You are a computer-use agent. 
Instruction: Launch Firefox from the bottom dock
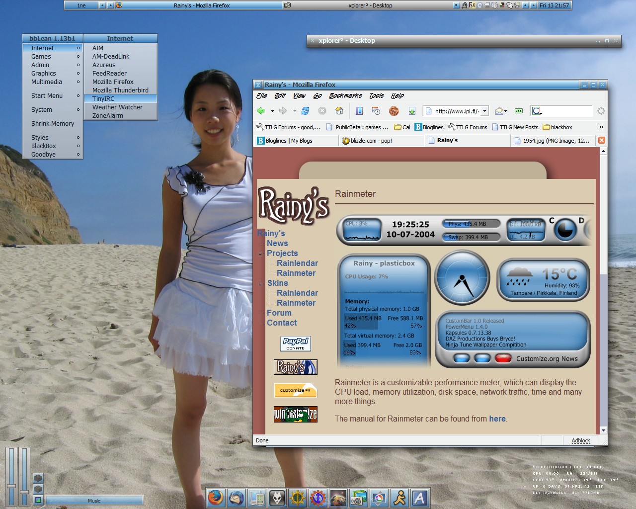tap(216, 498)
